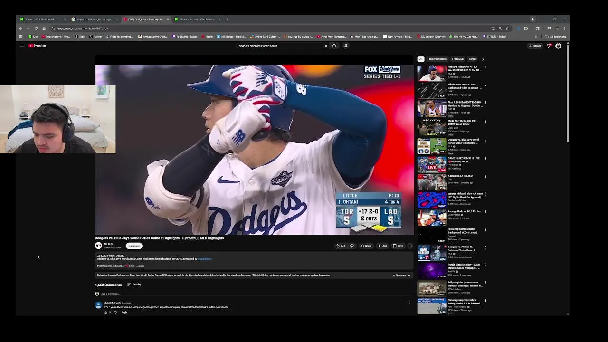Select the From your search chip

point(437,59)
